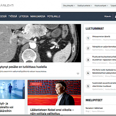Image resolution: width=116 pixels, height=116 pixels.
Task: Click the summary ending 'sattumalöydöksinä vatsan kuvauksissa'
Action: pos(23,71)
